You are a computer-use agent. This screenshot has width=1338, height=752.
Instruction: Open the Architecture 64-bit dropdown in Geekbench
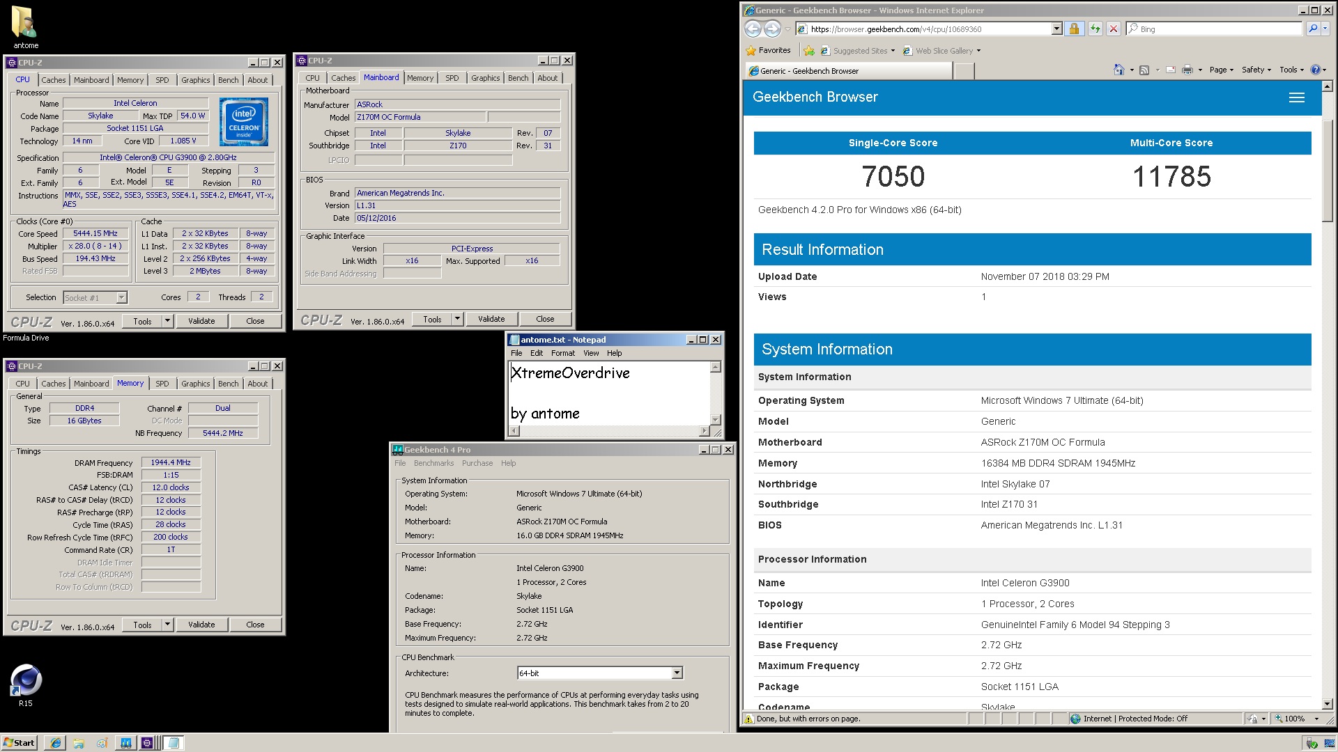pyautogui.click(x=677, y=673)
